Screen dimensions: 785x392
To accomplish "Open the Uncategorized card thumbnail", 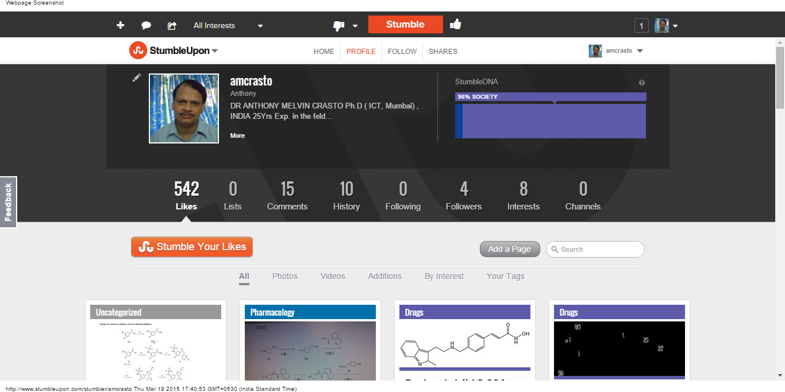I will click(x=156, y=350).
